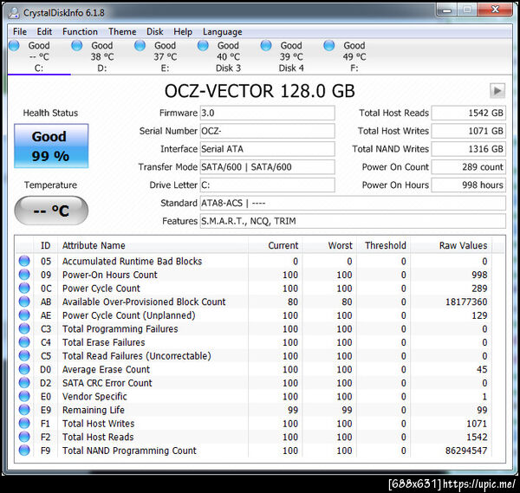Go to next disk with arrow button

497,90
